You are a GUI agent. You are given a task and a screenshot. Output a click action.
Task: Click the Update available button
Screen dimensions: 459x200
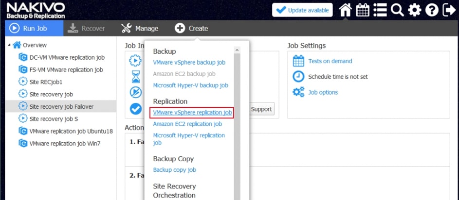pyautogui.click(x=302, y=10)
